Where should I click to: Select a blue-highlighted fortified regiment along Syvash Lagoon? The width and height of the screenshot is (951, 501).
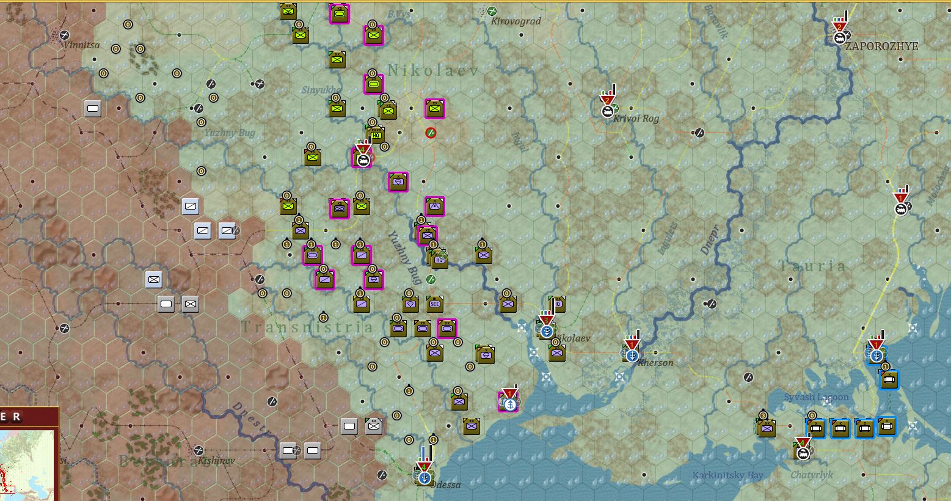(839, 429)
